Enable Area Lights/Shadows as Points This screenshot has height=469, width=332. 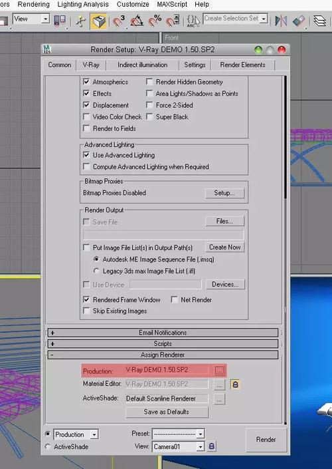point(149,93)
